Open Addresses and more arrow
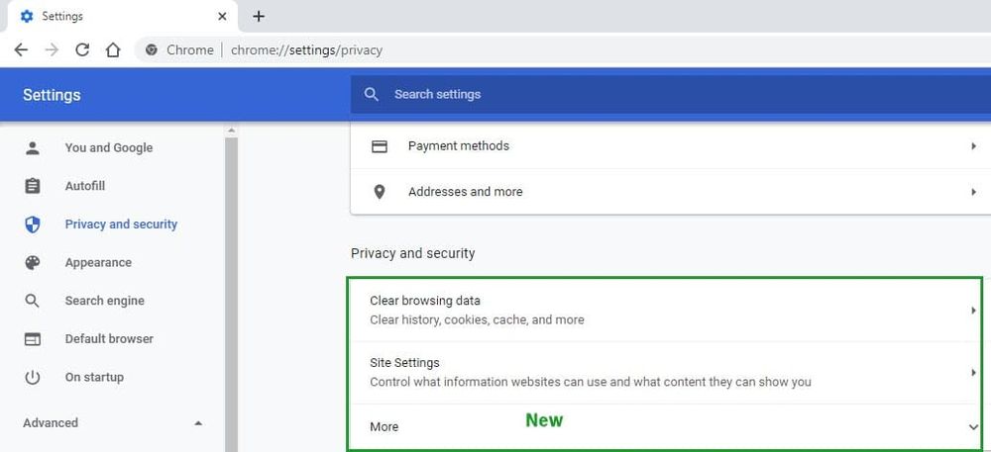991x452 pixels. point(973,192)
